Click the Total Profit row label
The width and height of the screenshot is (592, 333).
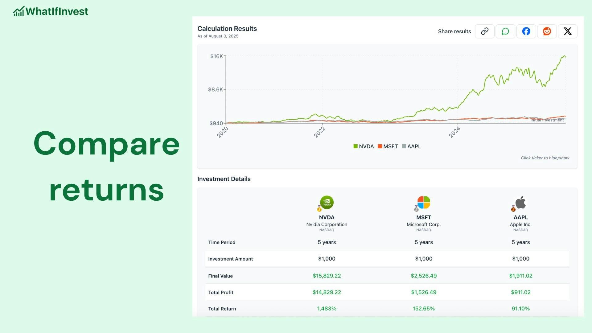tap(220, 292)
